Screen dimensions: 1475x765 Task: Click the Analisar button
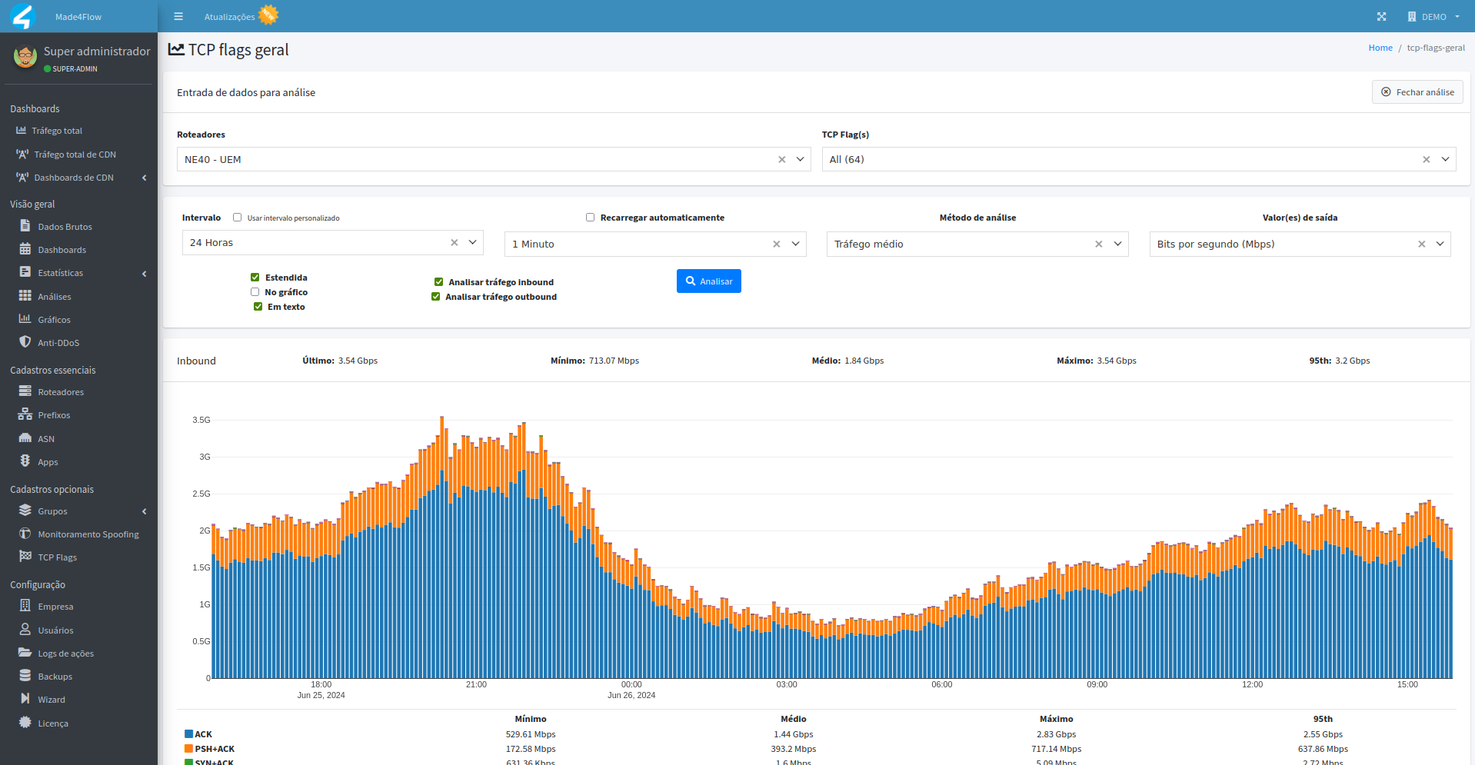point(709,281)
